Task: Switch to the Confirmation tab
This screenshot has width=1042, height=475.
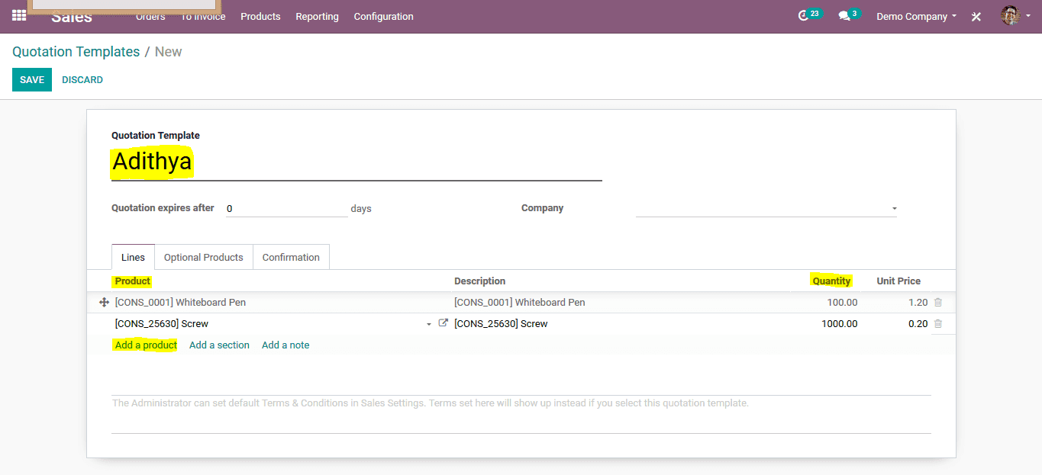Action: [x=291, y=257]
